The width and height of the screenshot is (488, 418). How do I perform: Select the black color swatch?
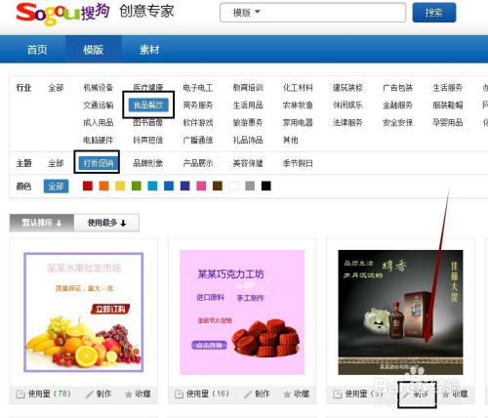point(266,186)
